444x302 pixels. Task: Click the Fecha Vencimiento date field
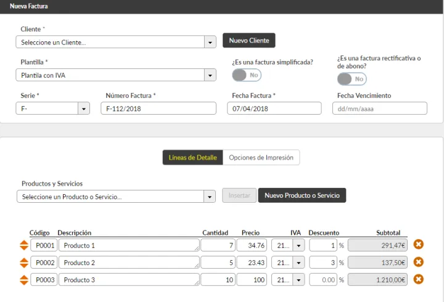pyautogui.click(x=379, y=108)
